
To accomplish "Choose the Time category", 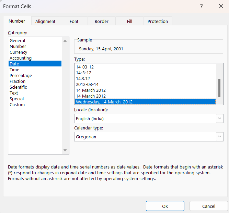I will pos(14,70).
